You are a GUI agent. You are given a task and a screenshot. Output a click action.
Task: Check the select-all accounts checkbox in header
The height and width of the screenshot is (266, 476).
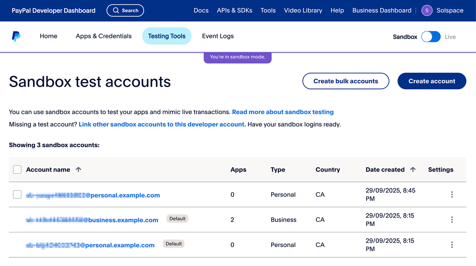17,170
